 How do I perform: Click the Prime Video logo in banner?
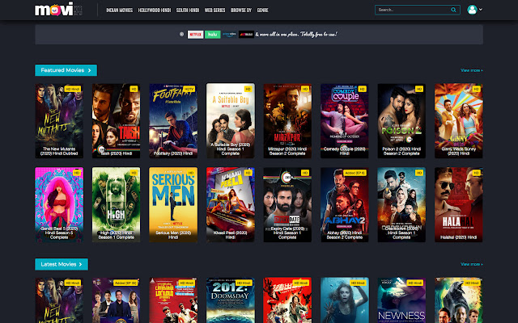(x=229, y=34)
